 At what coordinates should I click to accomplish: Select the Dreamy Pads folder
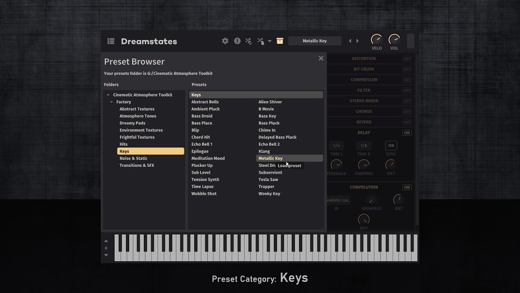132,123
